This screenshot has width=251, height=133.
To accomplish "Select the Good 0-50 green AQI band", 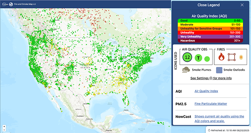I will (211, 21).
